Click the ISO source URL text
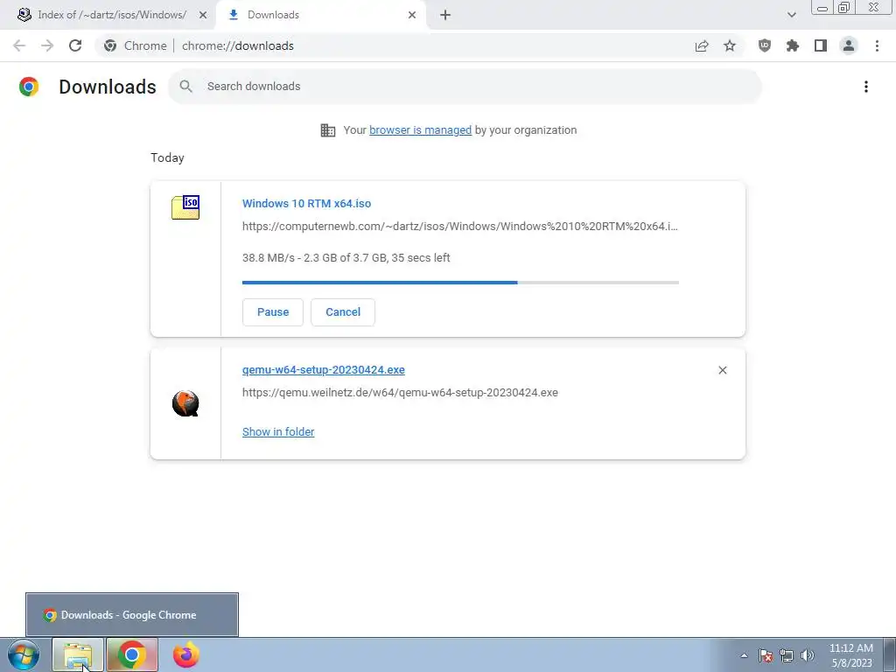This screenshot has width=896, height=672. pos(460,227)
